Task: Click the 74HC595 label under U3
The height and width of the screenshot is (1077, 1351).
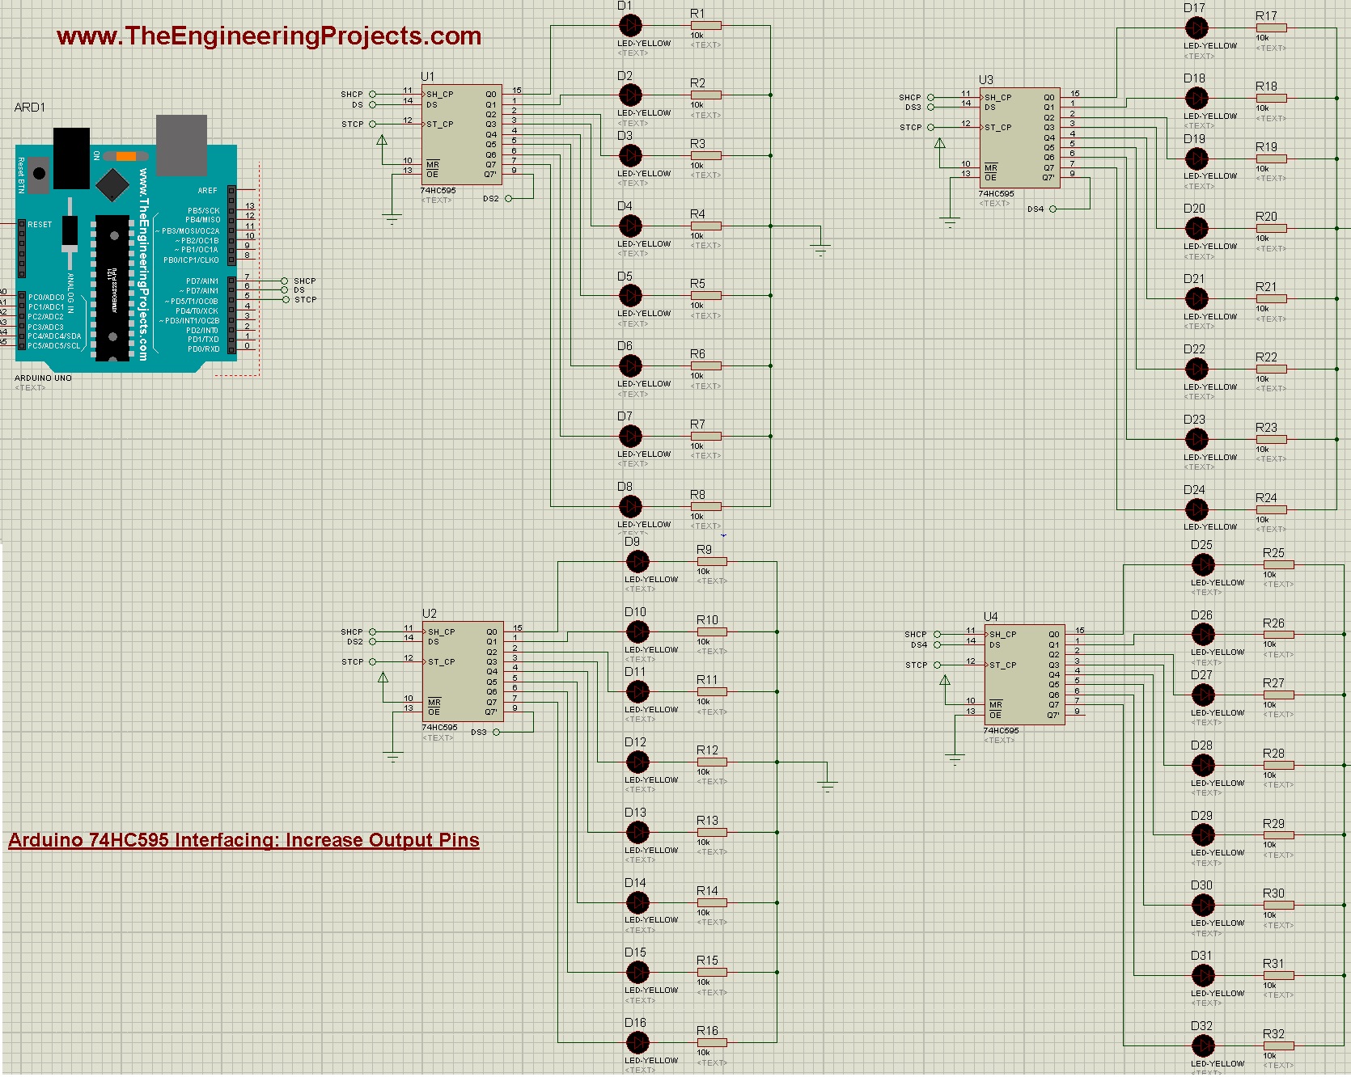Action: (x=996, y=194)
